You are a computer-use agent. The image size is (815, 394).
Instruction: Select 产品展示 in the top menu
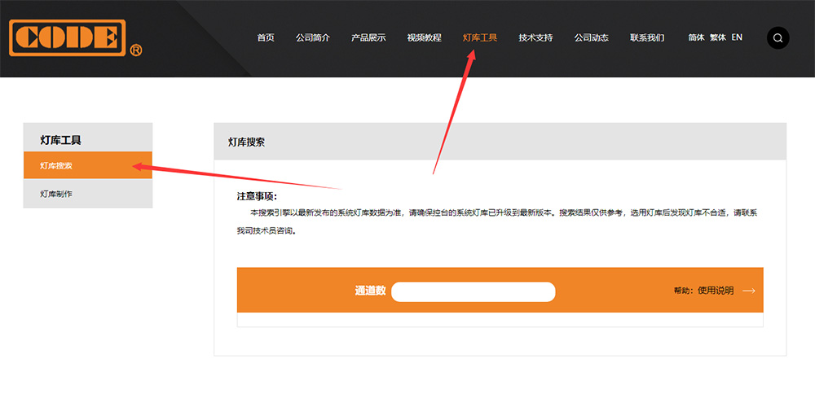pos(368,38)
